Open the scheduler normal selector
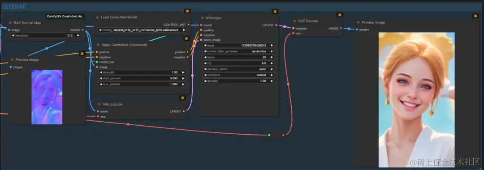Image resolution: width=484 pixels, height=170 pixels. pyautogui.click(x=238, y=75)
